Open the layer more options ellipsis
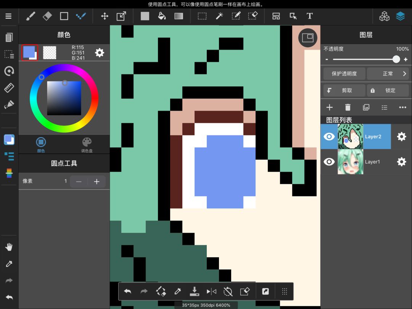The width and height of the screenshot is (412, 309). (x=402, y=107)
